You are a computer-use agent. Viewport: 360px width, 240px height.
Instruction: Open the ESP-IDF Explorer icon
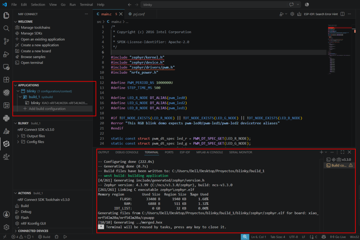6,92
